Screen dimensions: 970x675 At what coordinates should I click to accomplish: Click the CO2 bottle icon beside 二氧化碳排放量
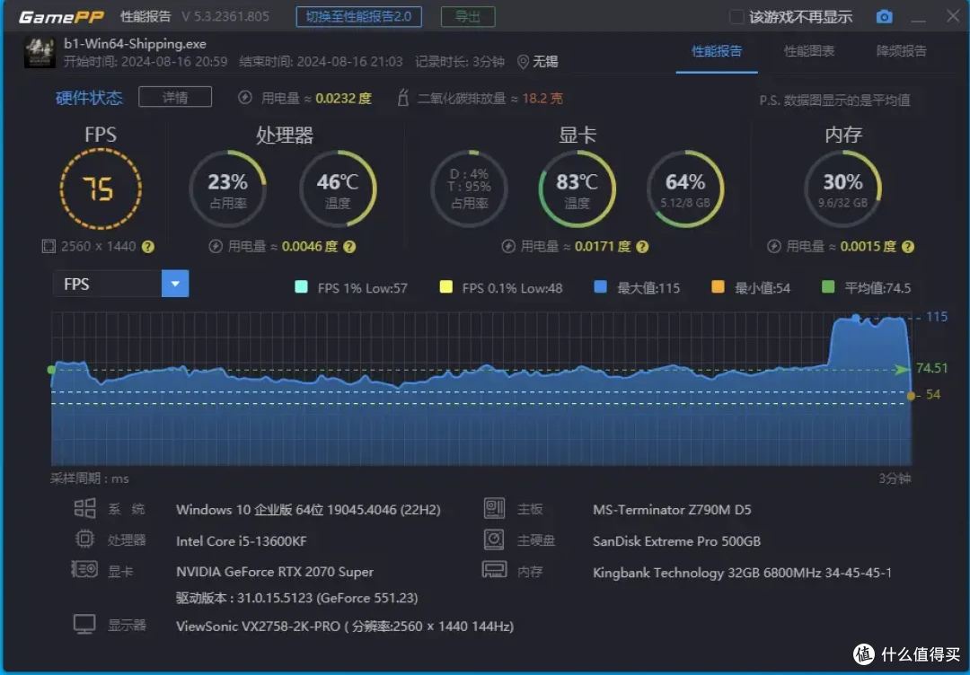pos(402,98)
